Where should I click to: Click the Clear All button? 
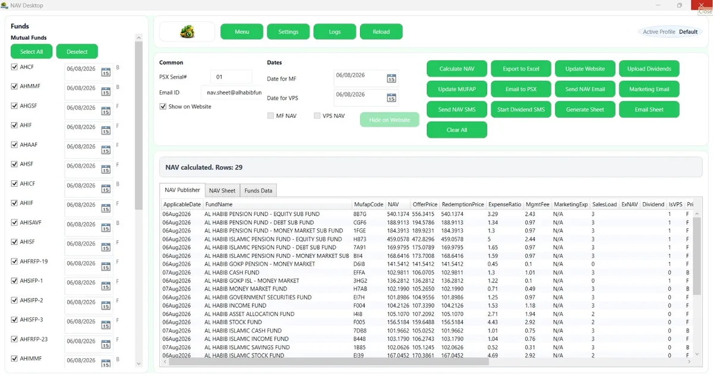pyautogui.click(x=457, y=130)
